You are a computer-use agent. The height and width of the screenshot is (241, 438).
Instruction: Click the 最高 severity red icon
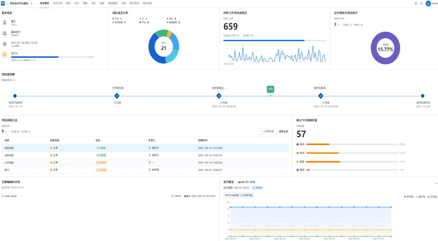[x=297, y=145]
